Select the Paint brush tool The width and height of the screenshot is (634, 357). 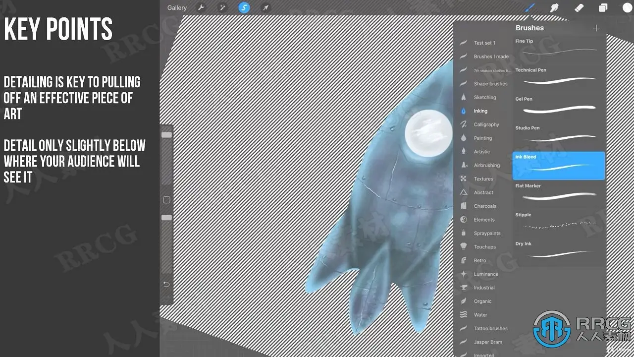pos(530,7)
